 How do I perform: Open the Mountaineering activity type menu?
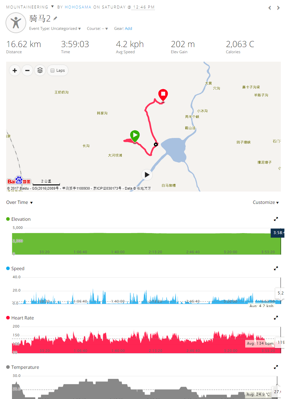point(30,7)
